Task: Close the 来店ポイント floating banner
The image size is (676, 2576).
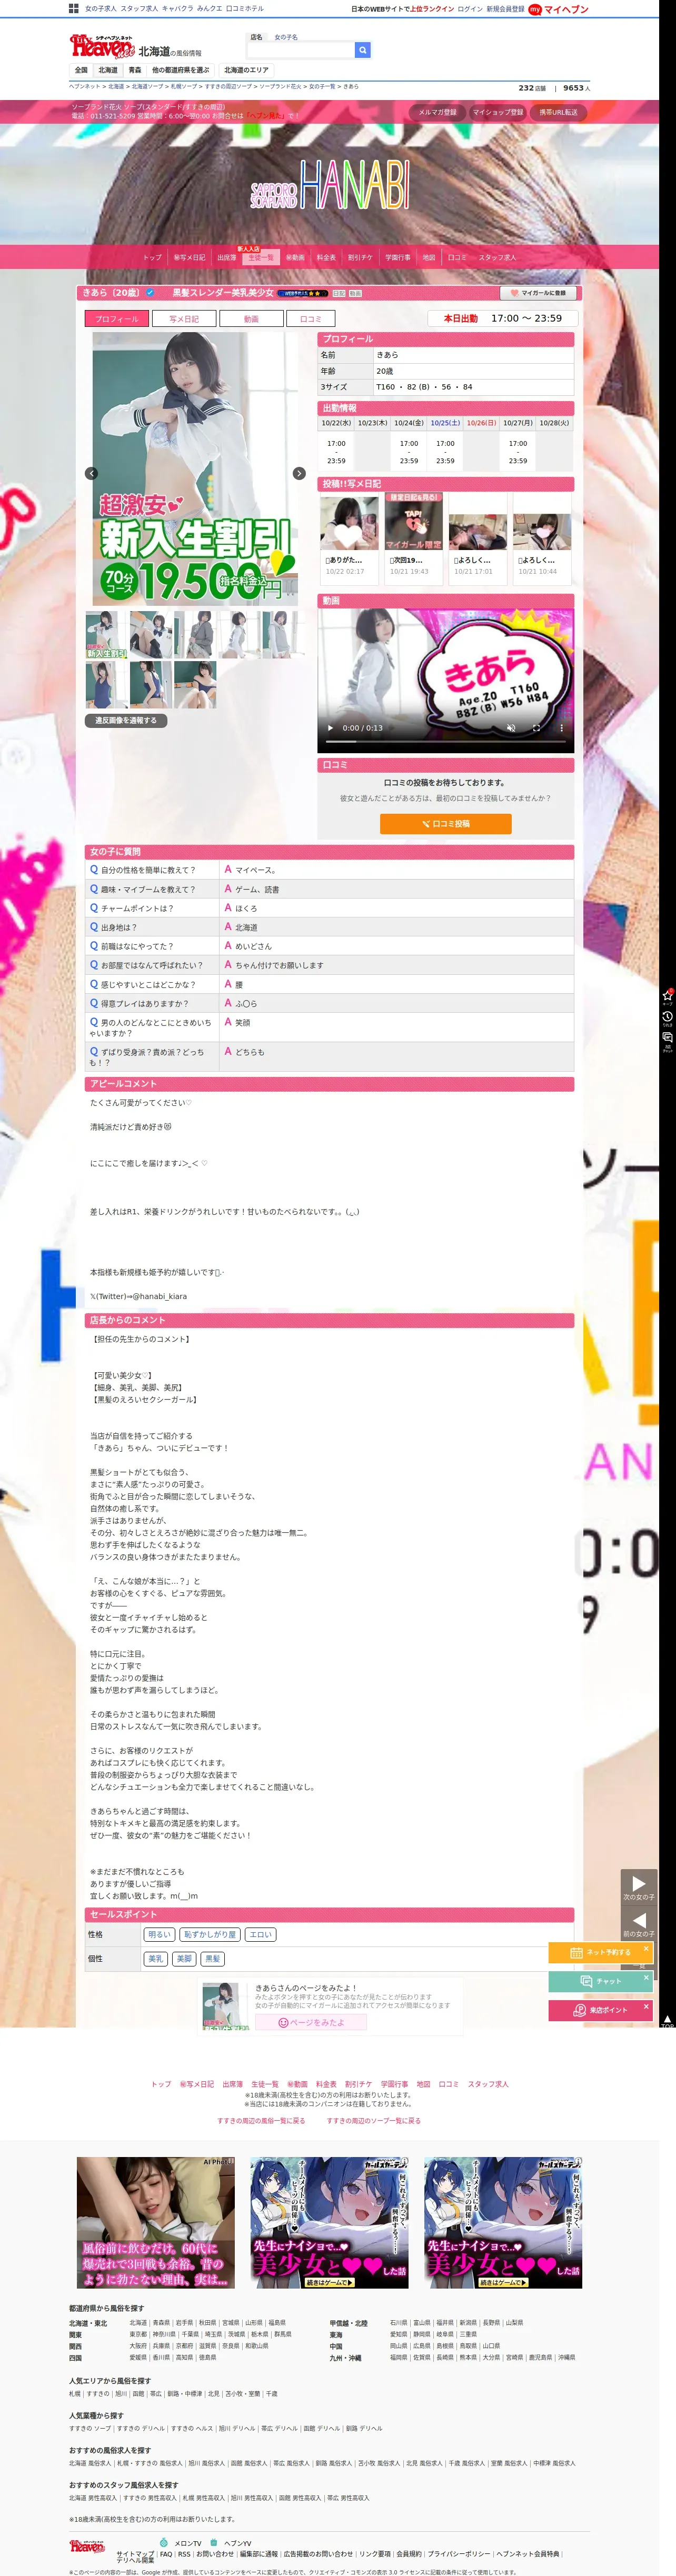Action: (x=646, y=2006)
